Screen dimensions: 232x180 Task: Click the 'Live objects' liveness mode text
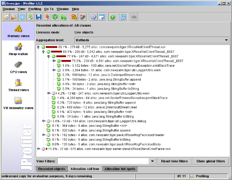84,32
